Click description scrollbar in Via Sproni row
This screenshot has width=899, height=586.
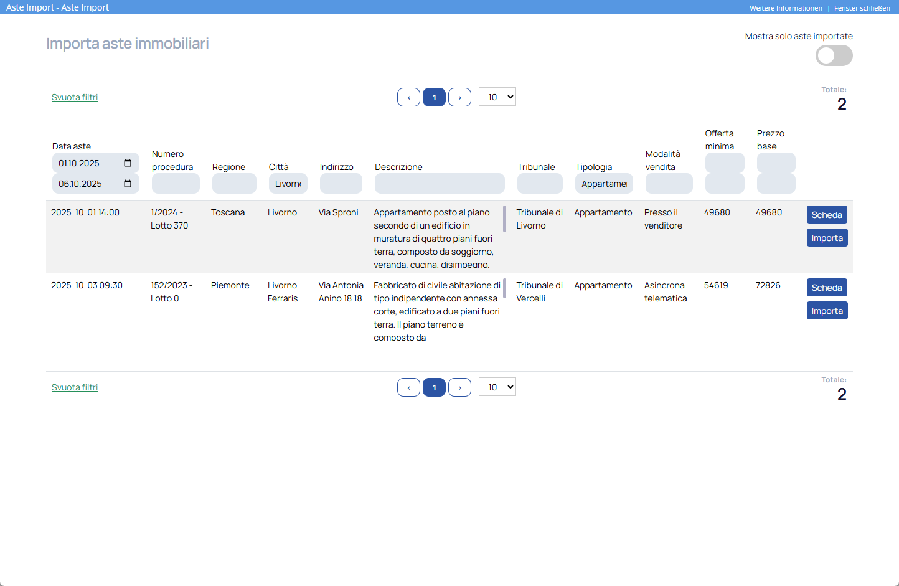click(504, 219)
